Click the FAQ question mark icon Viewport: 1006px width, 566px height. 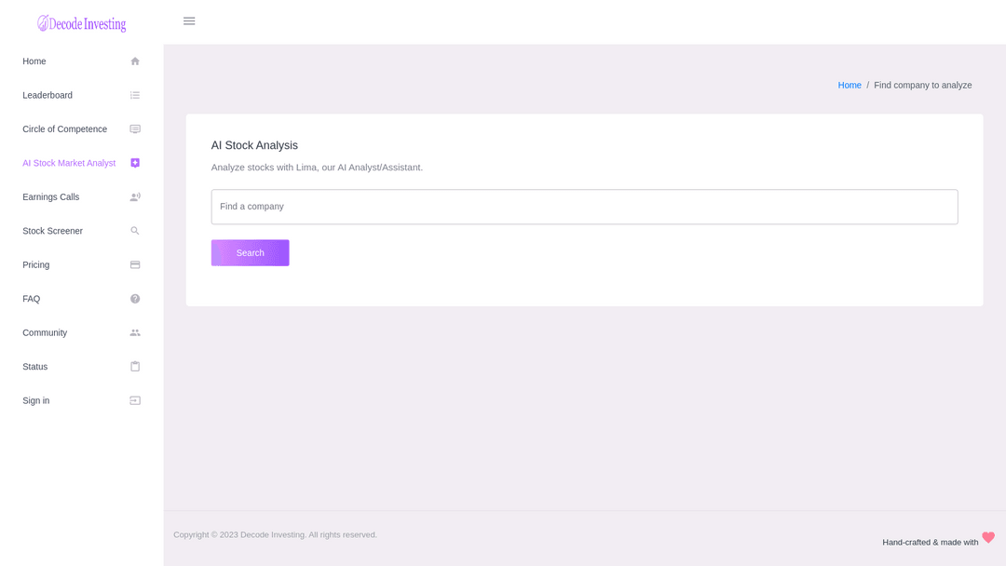[135, 299]
